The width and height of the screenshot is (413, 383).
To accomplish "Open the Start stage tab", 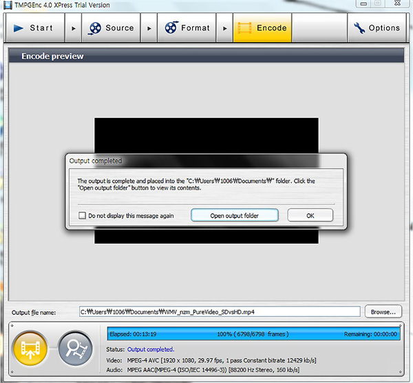I will point(35,28).
